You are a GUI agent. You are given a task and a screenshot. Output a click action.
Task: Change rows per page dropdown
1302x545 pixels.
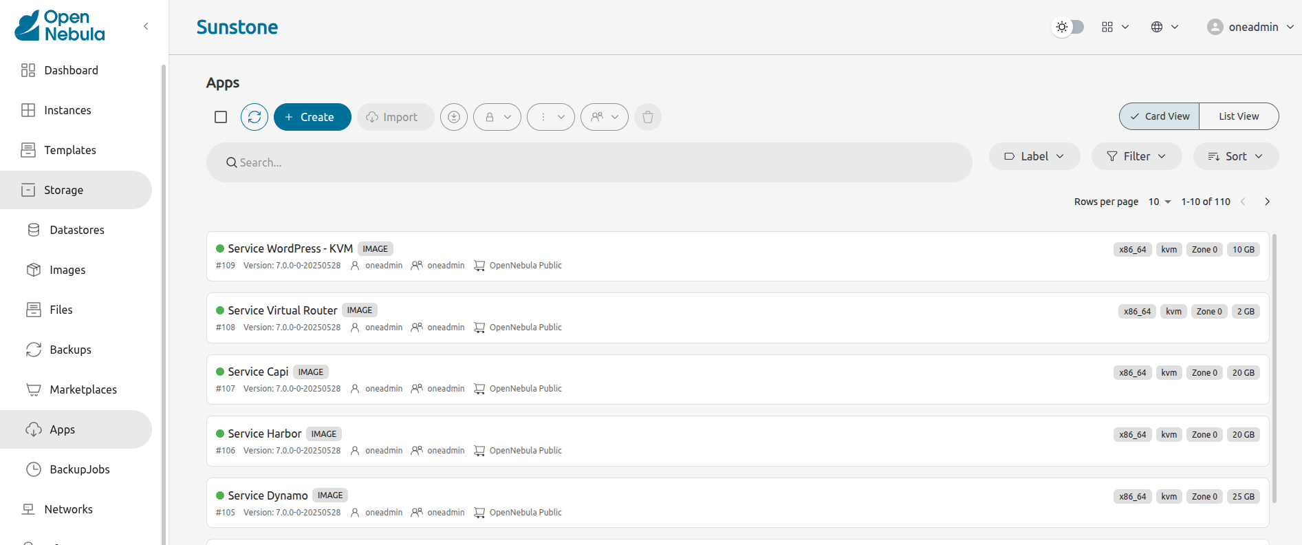pos(1160,202)
